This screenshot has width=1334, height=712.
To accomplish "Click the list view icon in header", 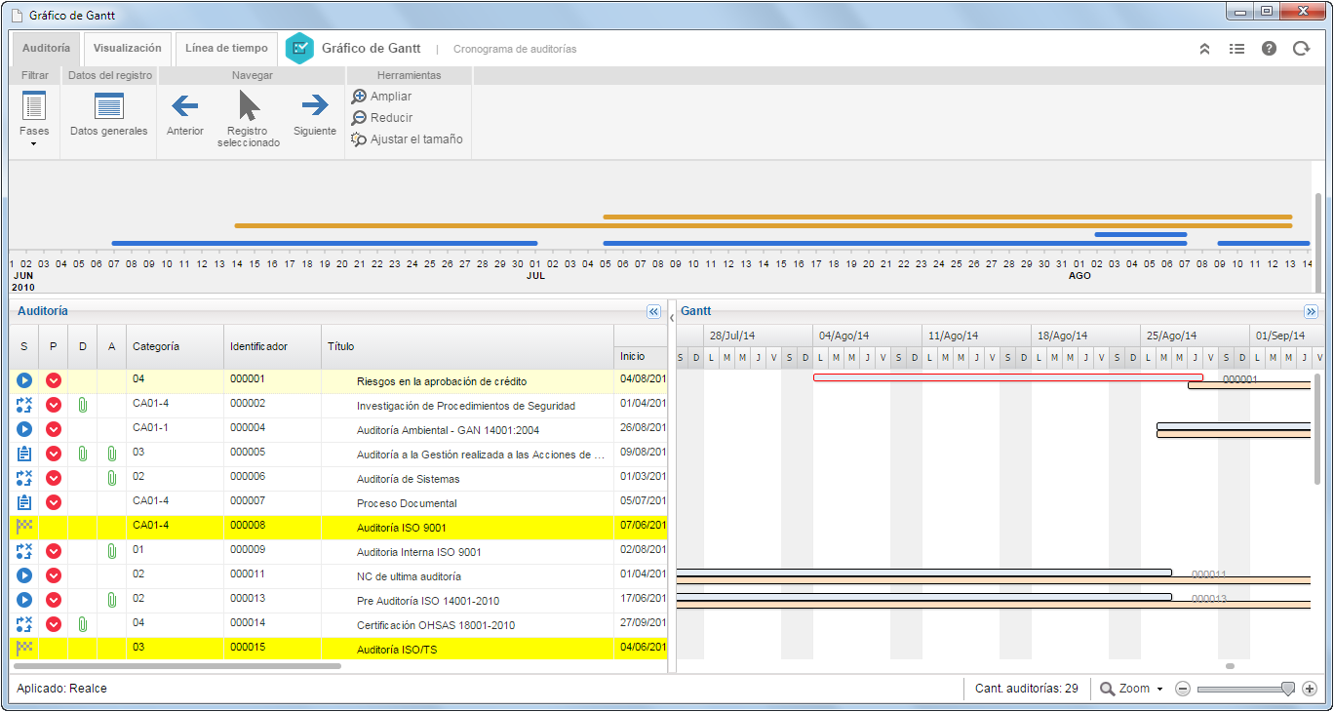I will point(1236,49).
